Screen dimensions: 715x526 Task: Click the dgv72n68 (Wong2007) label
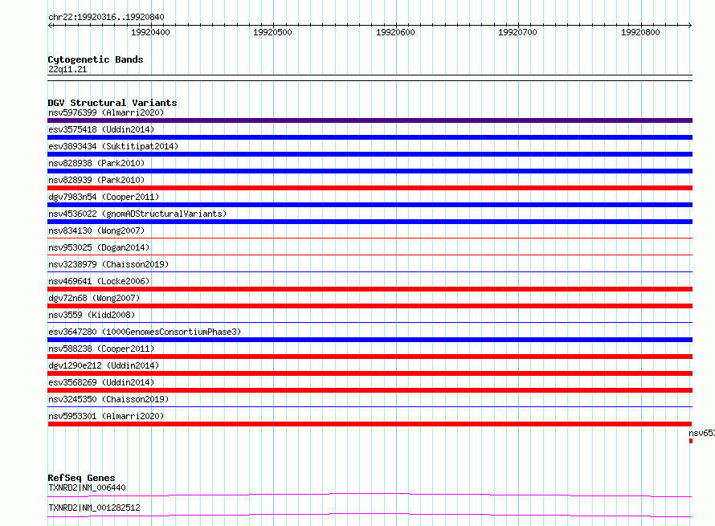[94, 298]
